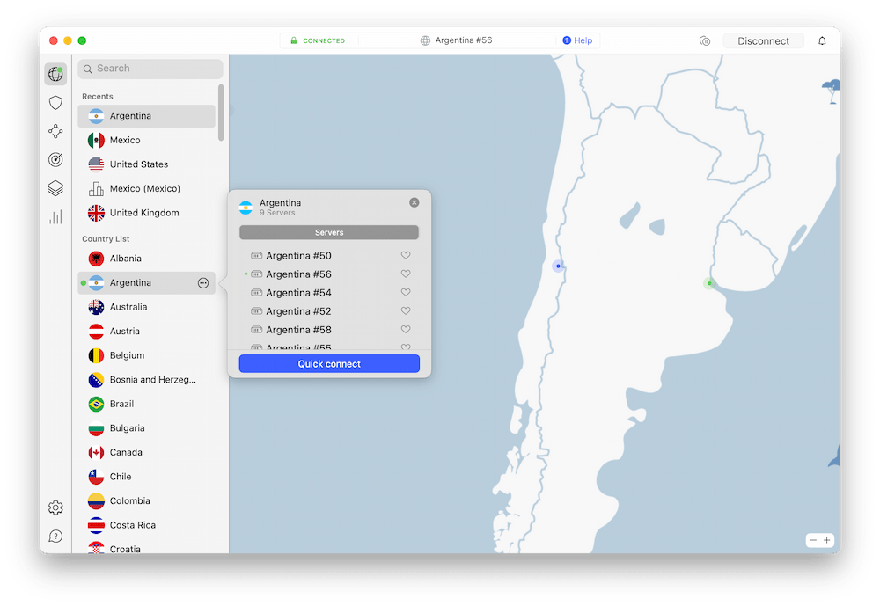Click the "9 Servers" label in popup

(277, 213)
